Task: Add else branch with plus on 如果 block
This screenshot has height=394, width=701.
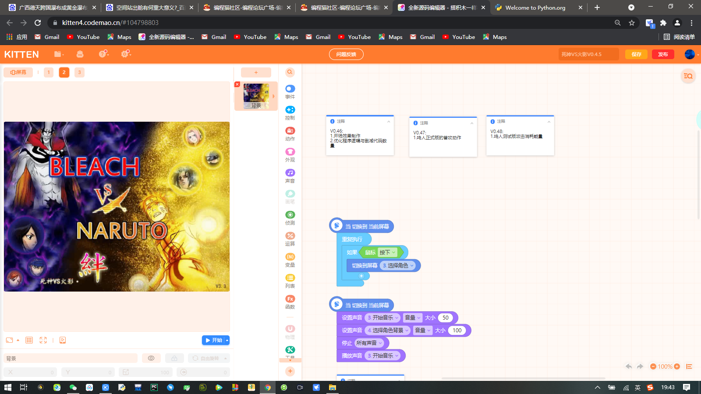Action: pyautogui.click(x=361, y=276)
